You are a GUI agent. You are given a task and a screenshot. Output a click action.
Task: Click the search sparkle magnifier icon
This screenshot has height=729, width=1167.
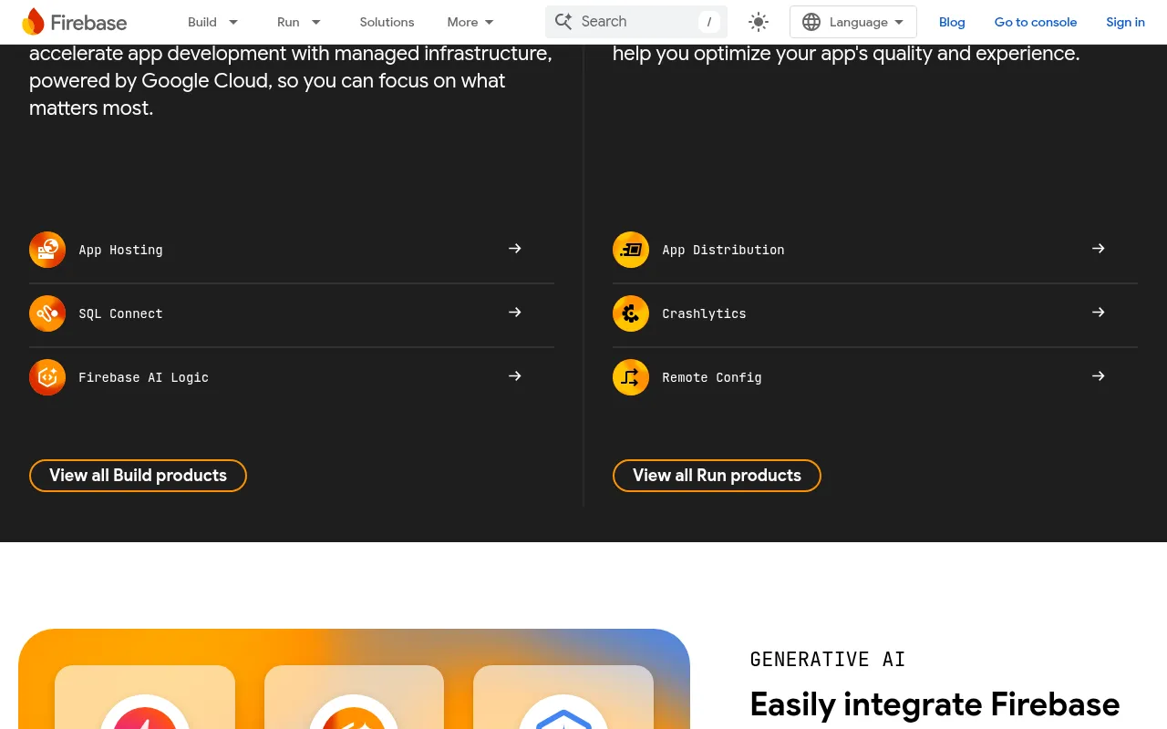(563, 22)
